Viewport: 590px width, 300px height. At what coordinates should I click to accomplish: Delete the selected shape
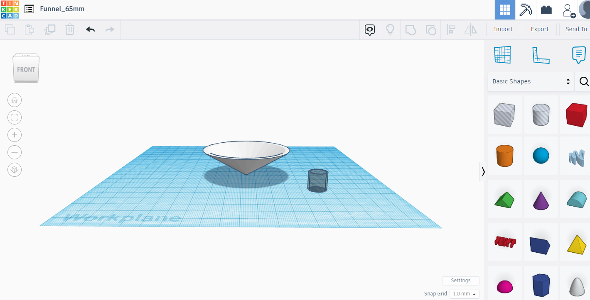pyautogui.click(x=70, y=29)
